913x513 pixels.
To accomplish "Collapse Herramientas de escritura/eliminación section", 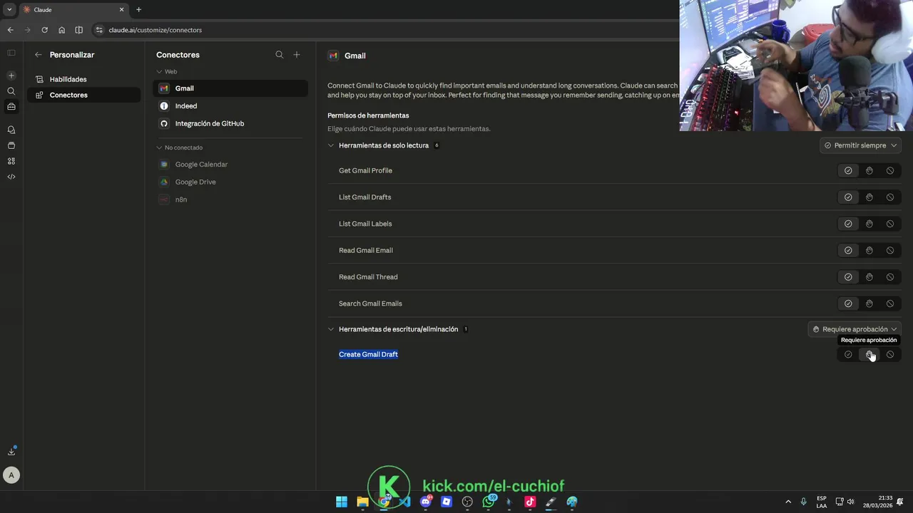I will (x=331, y=329).
